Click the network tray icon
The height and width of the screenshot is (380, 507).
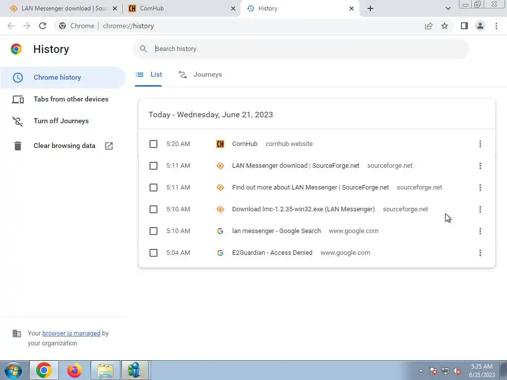pyautogui.click(x=445, y=371)
